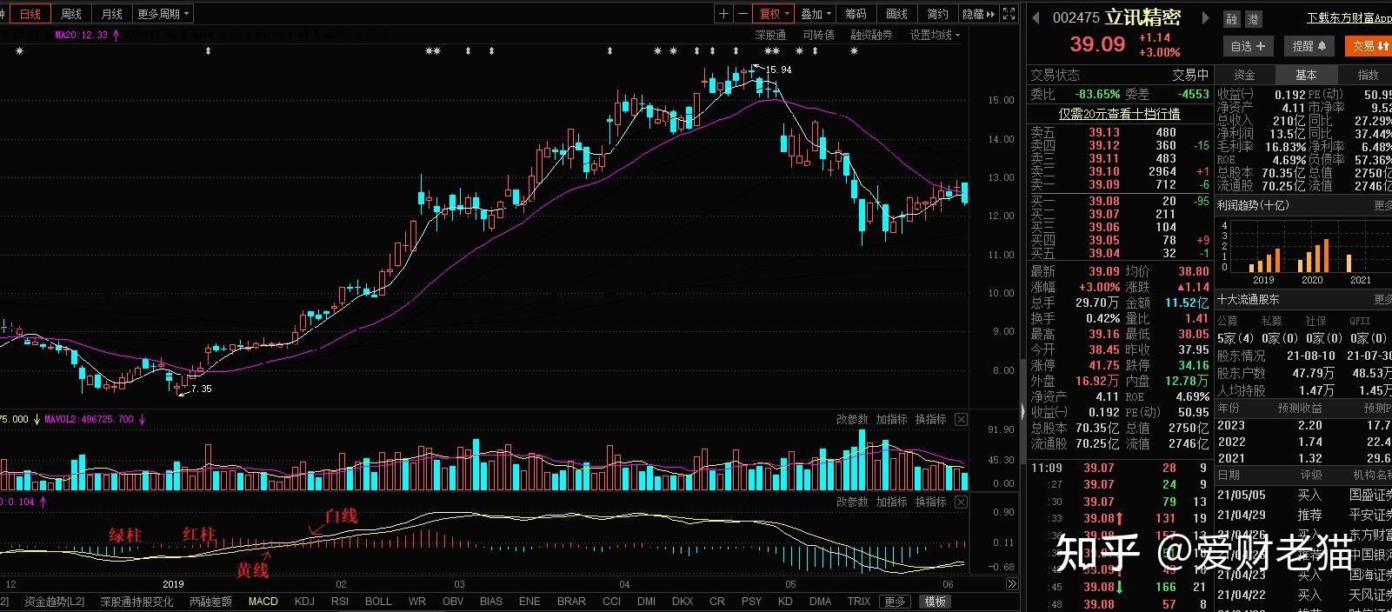Select 资金趋势[L2] indicator tab
Screen dimensions: 1392x612
tap(55, 602)
